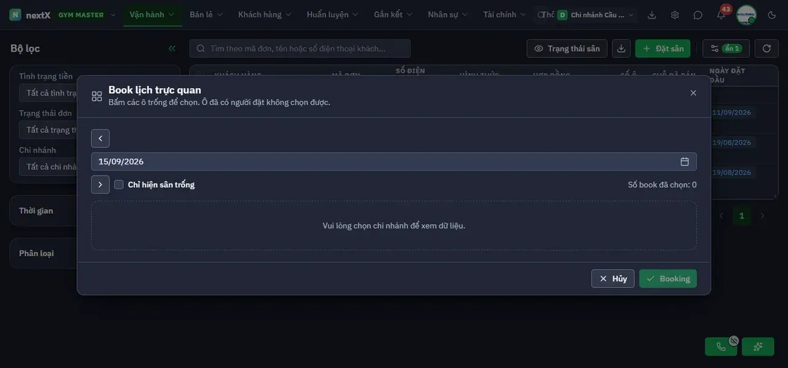Click the download icon in top bar
This screenshot has width=788, height=368.
(x=652, y=15)
